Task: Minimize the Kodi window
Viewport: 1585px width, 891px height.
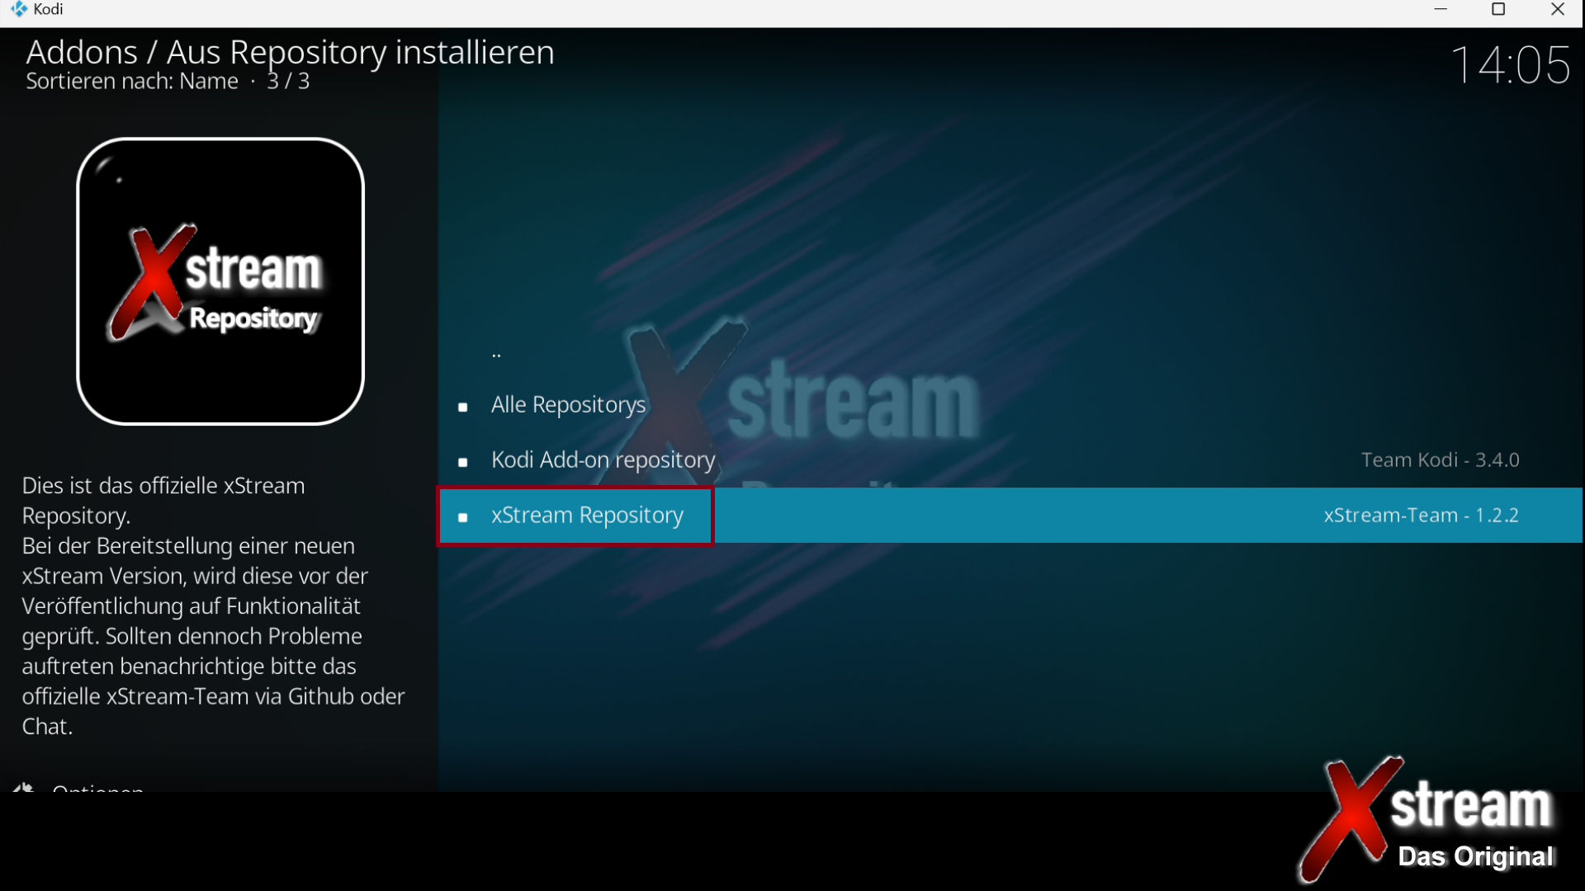Action: (x=1441, y=9)
